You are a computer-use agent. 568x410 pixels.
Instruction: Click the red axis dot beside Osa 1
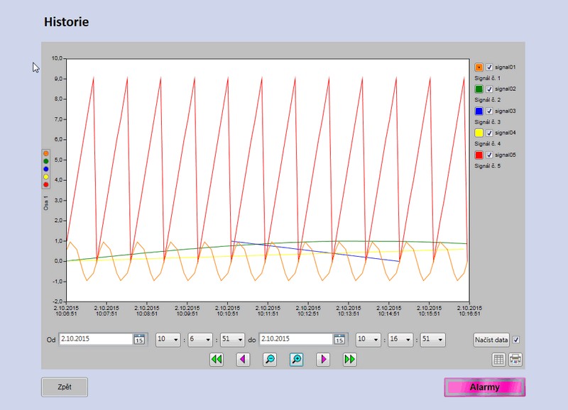(x=46, y=184)
